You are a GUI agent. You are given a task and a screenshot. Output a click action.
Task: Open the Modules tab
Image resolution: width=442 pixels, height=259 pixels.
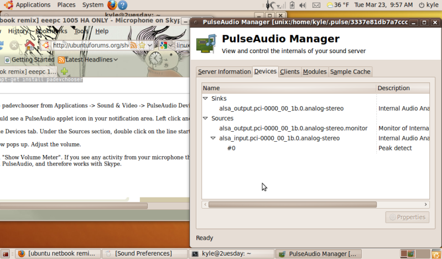click(315, 72)
